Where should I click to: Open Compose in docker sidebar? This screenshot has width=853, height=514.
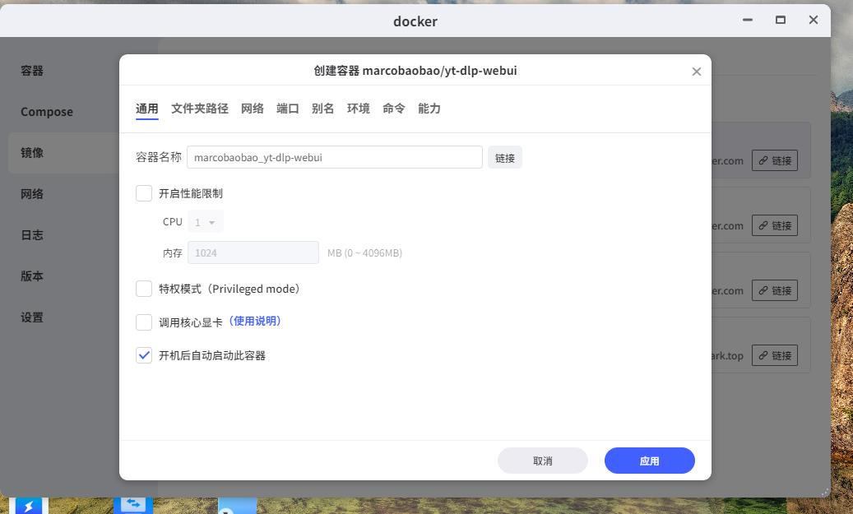click(47, 112)
